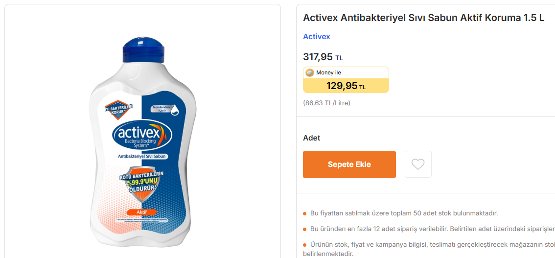Viewport: 555px width, 258px height.
Task: Click the İyi Bakterileri Korur badge
Action: pos(118,109)
